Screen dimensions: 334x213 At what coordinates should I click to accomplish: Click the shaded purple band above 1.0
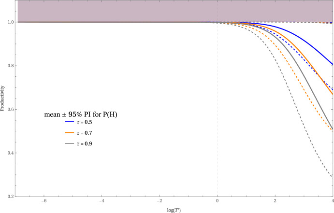point(175,11)
